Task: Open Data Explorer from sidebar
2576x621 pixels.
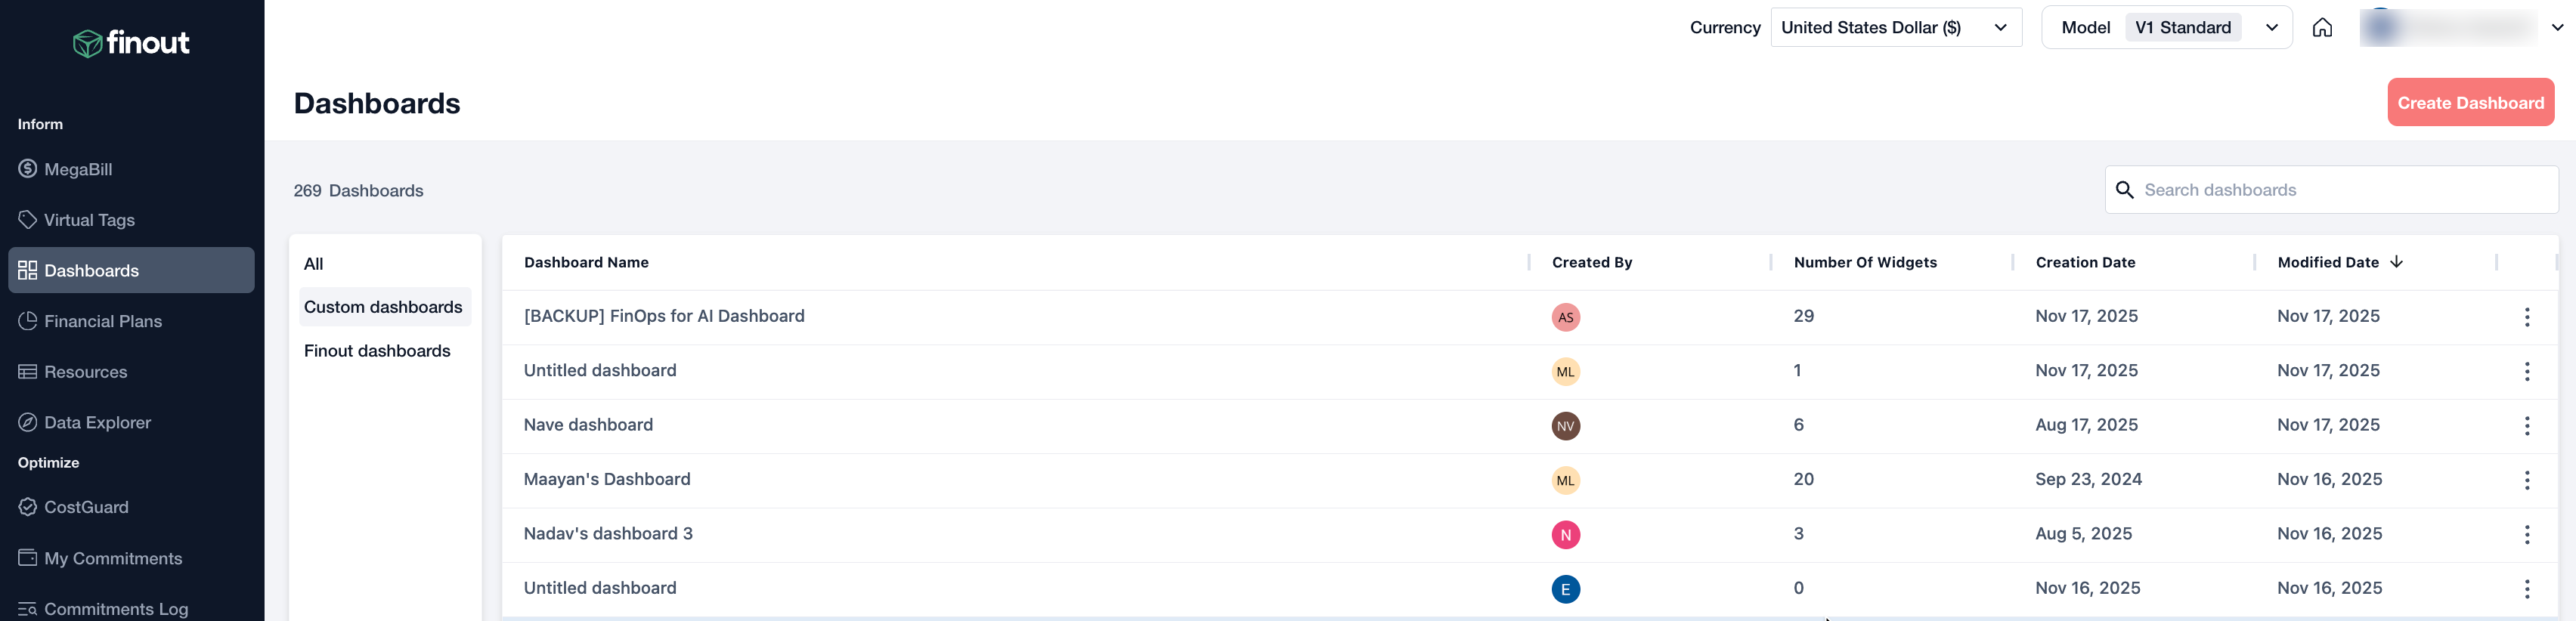Action: [97, 423]
